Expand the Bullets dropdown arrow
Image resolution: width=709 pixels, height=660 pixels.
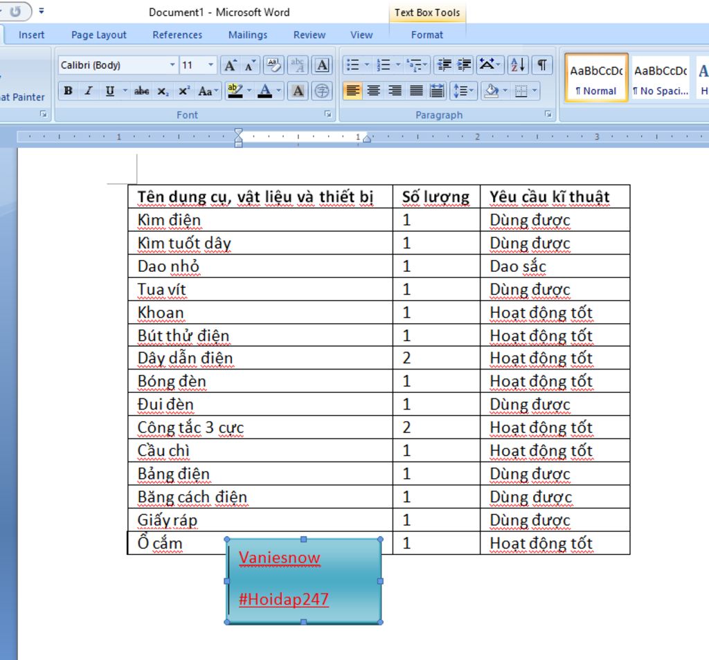point(367,65)
